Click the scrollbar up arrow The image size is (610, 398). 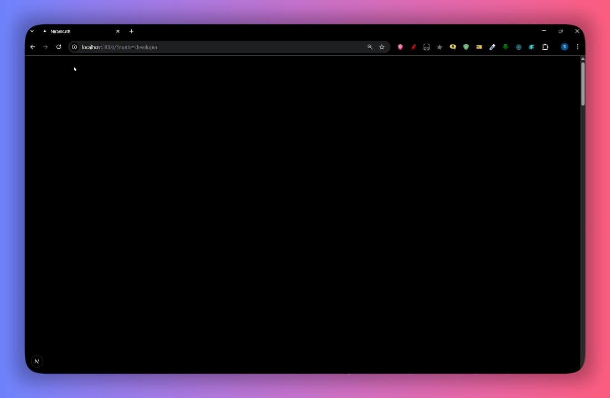coord(583,59)
